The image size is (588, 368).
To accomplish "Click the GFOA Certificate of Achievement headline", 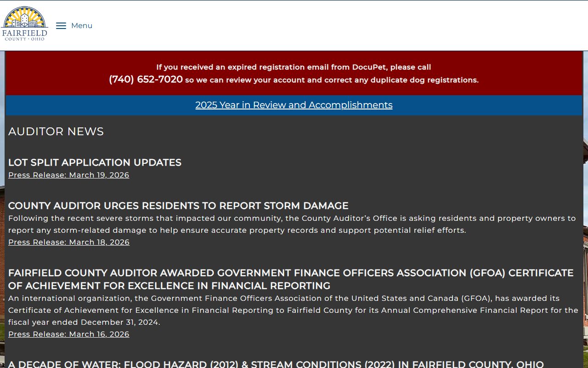I will coord(291,279).
